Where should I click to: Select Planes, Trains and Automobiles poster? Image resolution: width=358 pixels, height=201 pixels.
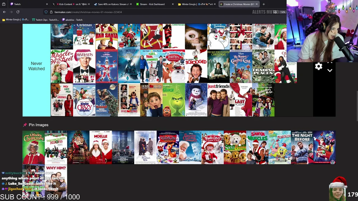click(x=151, y=66)
